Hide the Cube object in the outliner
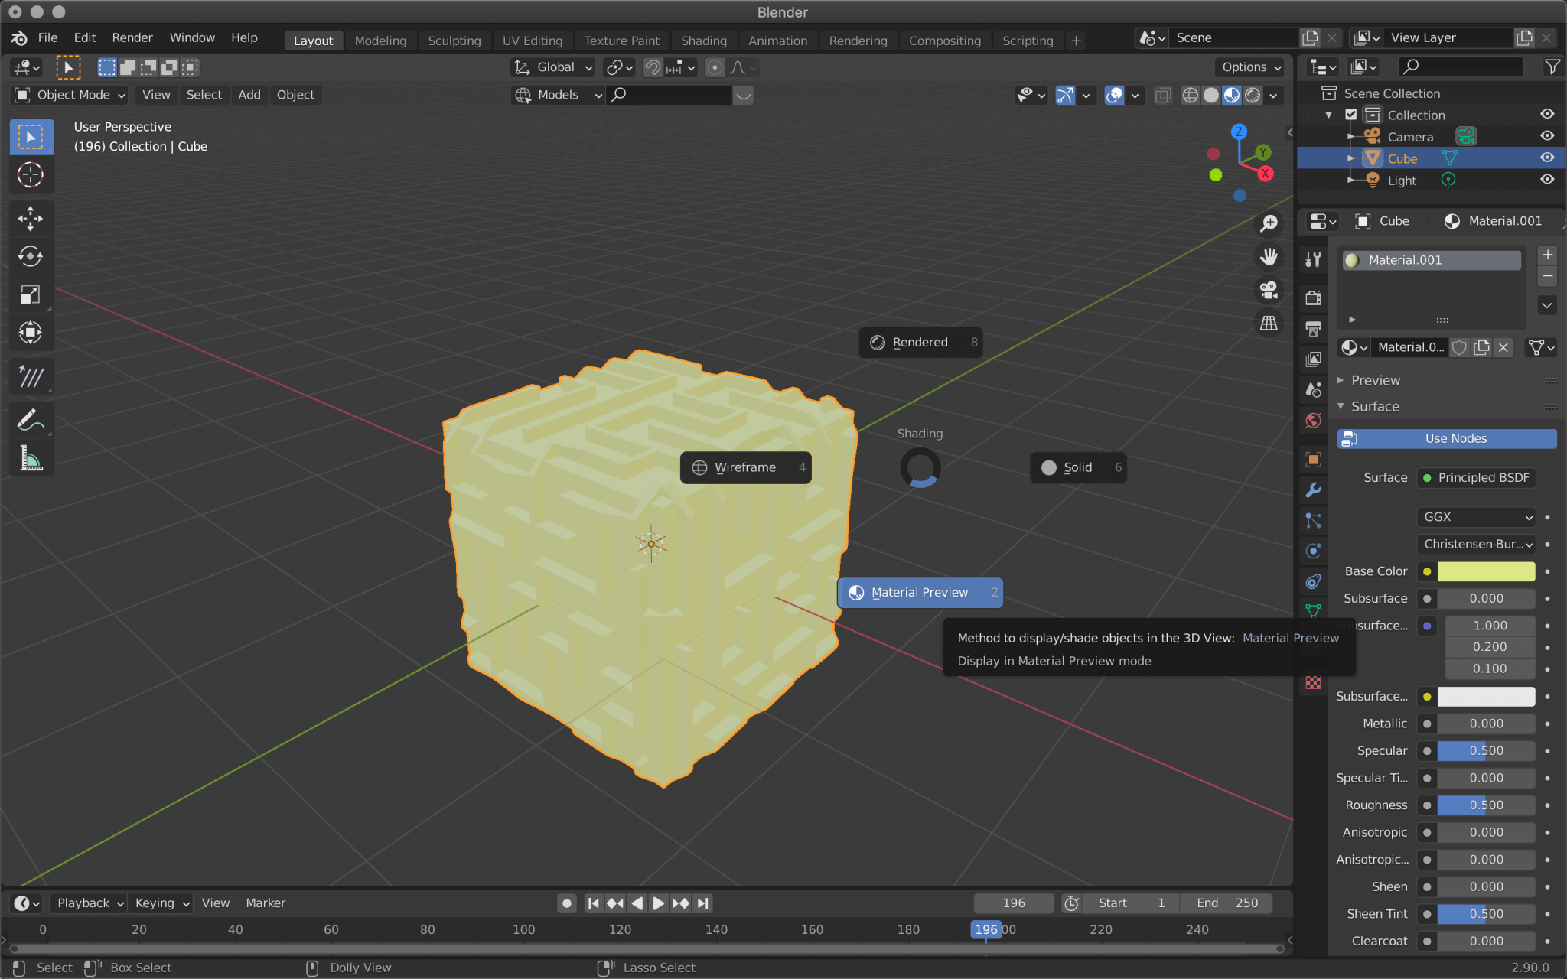 pyautogui.click(x=1547, y=158)
